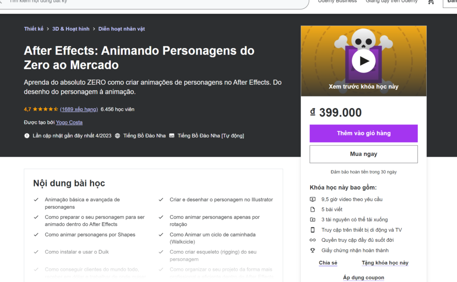
Task: Play the course preview video
Action: [x=363, y=61]
